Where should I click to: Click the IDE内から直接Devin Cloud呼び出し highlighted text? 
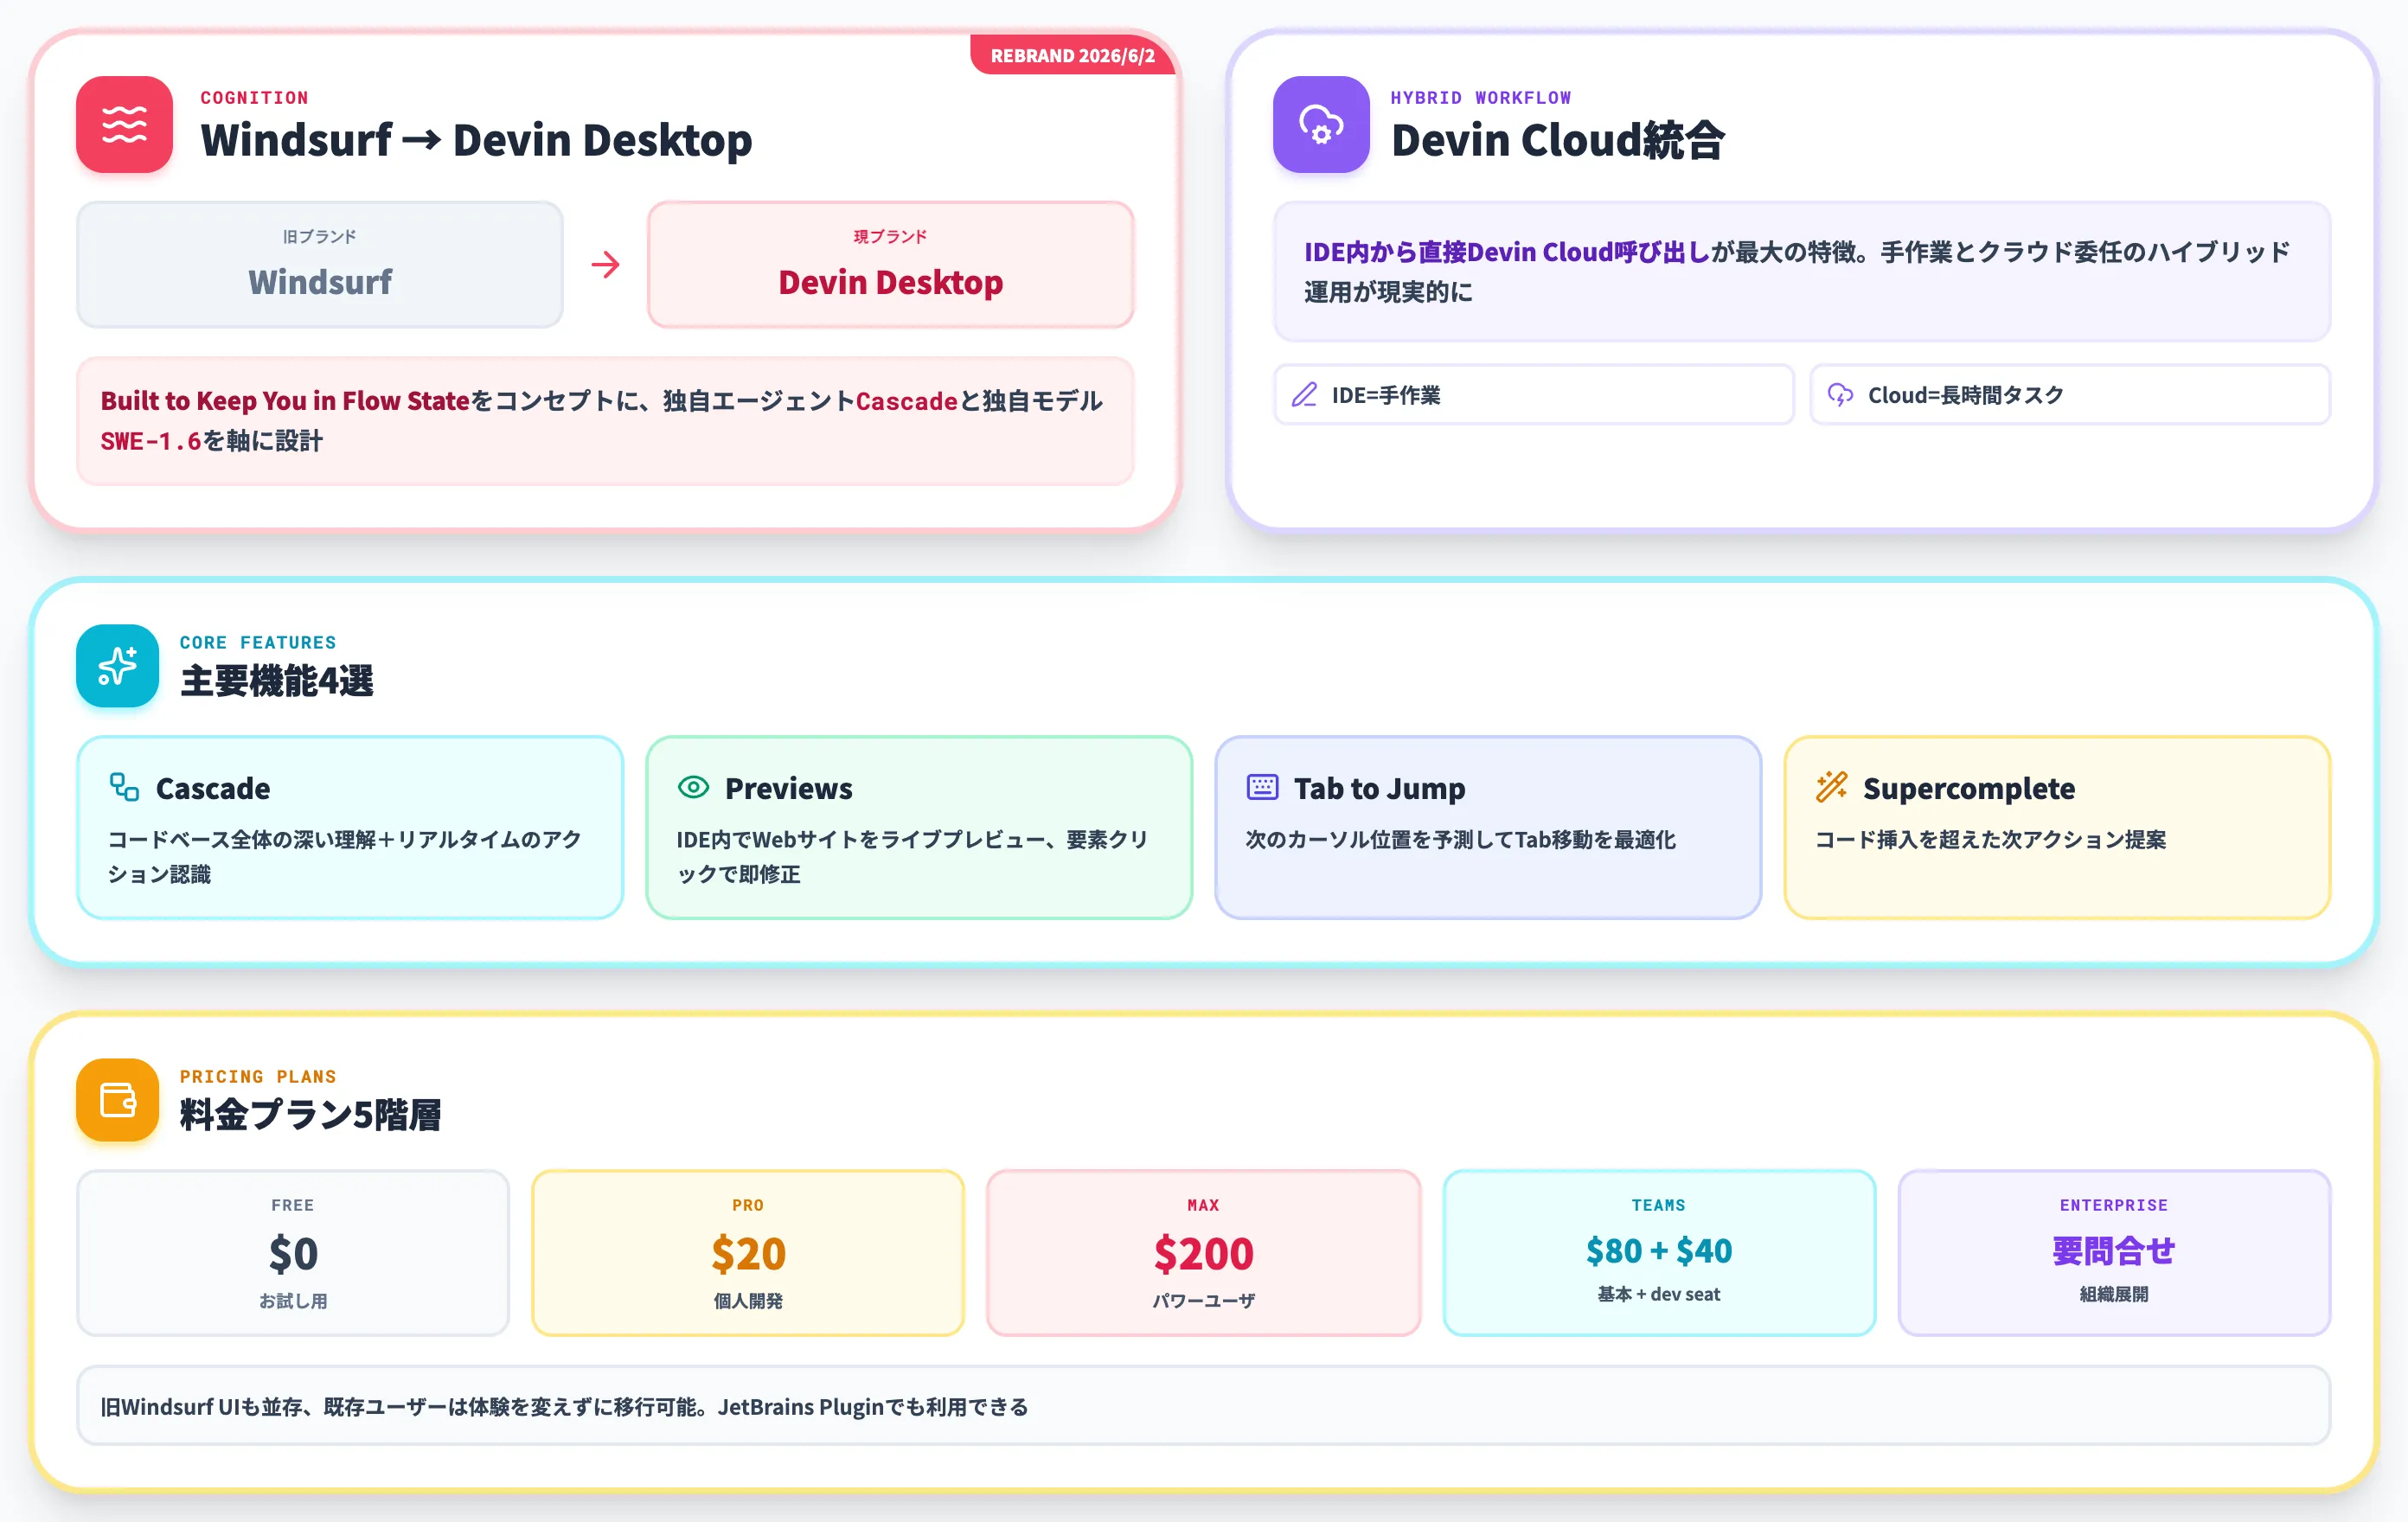1507,252
